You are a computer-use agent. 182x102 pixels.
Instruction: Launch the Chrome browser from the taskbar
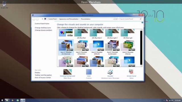(x=12, y=100)
